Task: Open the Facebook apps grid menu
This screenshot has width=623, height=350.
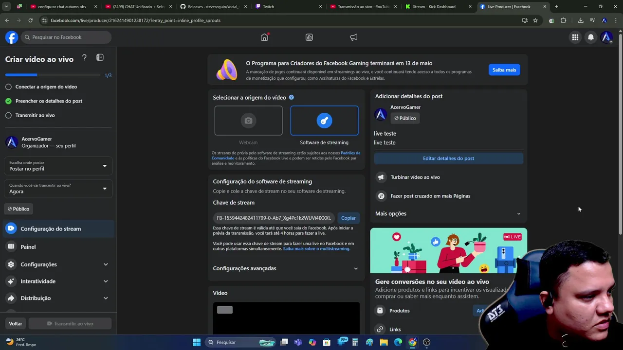Action: pos(575,37)
